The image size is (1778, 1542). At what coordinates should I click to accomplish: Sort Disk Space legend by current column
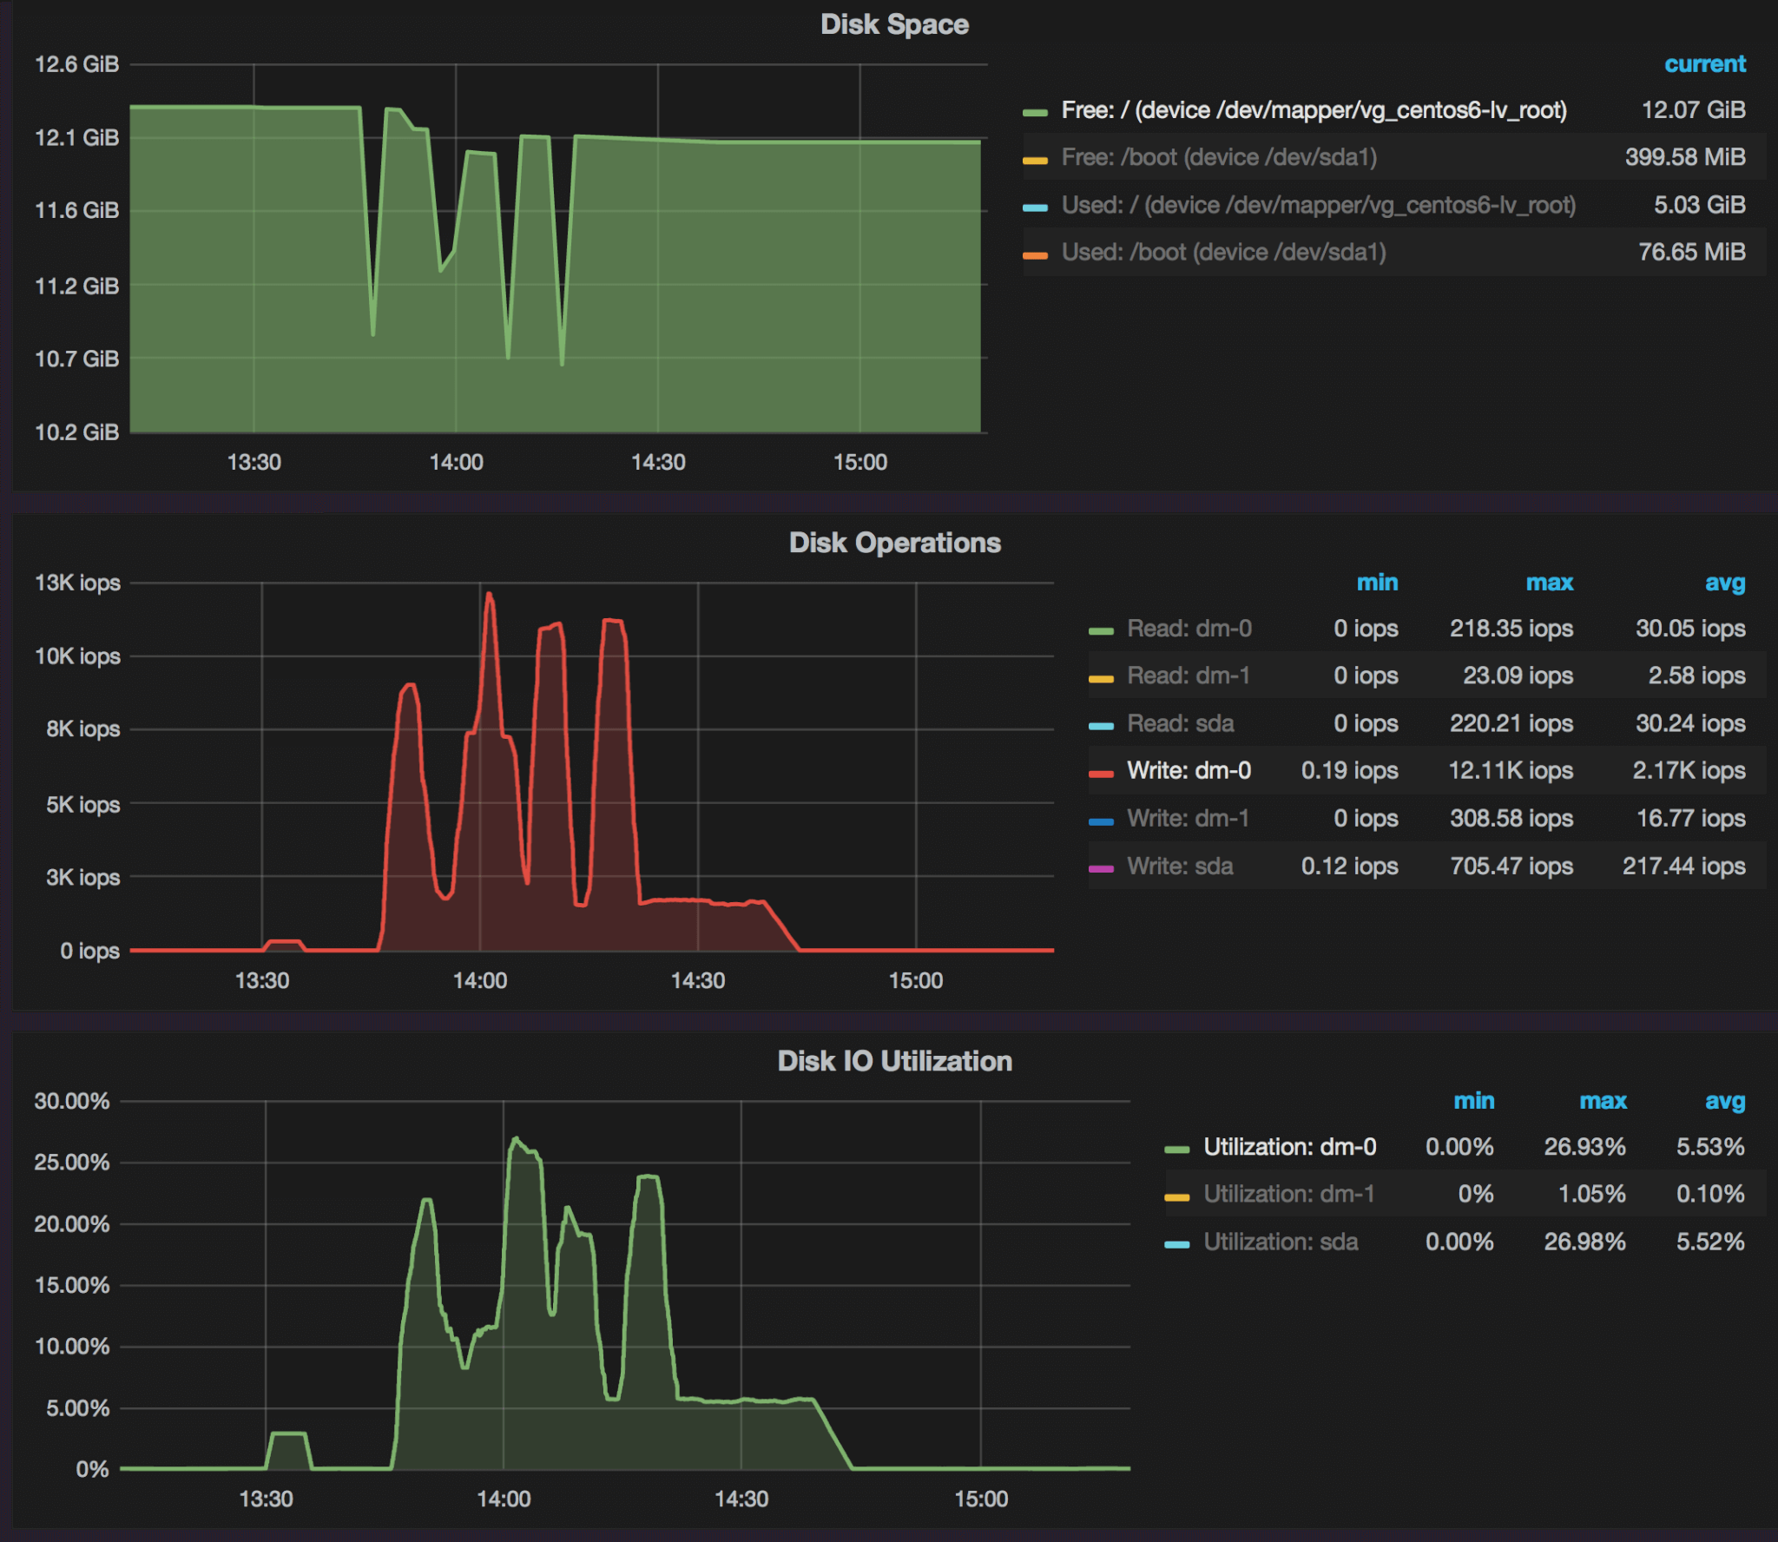(x=1704, y=64)
